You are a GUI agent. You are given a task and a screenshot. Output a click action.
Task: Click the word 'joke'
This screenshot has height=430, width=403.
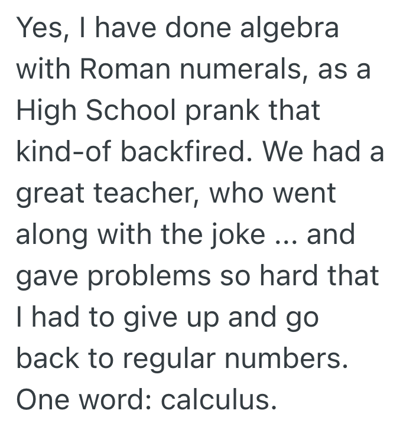pyautogui.click(x=241, y=235)
